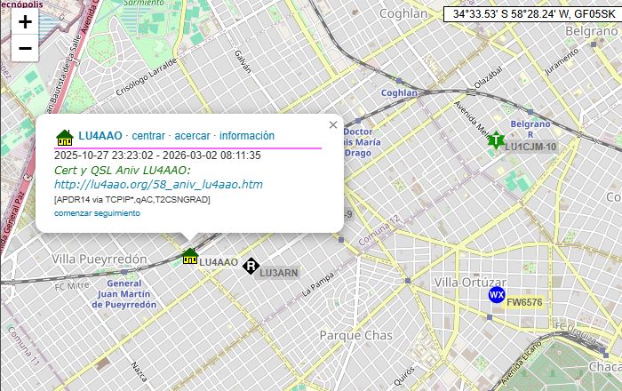Click 'comenzar seguimiento' to start tracking

click(x=97, y=213)
